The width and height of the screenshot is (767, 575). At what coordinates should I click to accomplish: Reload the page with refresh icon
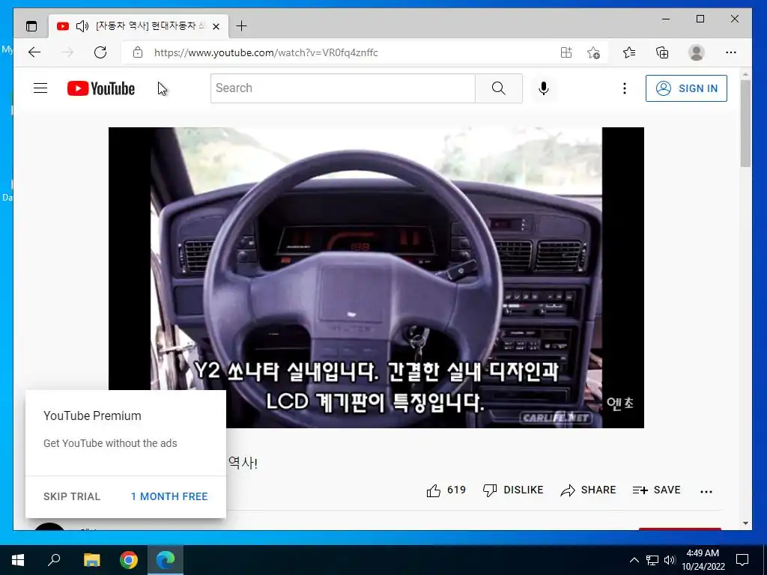tap(100, 52)
